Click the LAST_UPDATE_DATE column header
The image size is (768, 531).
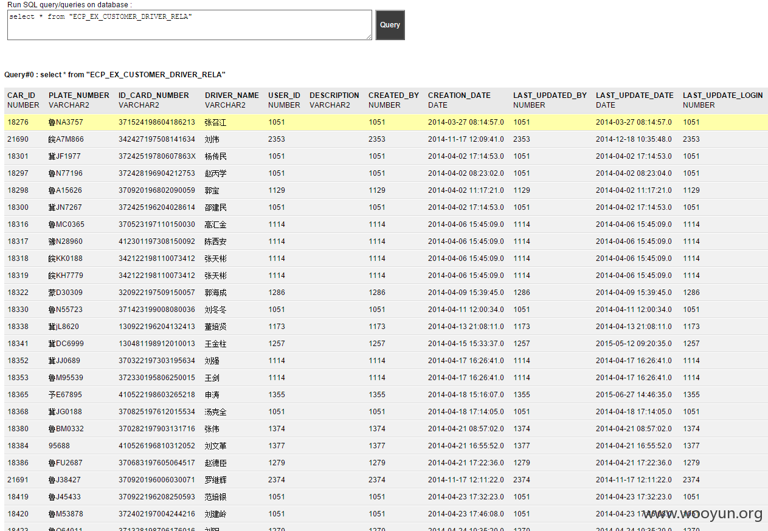635,95
